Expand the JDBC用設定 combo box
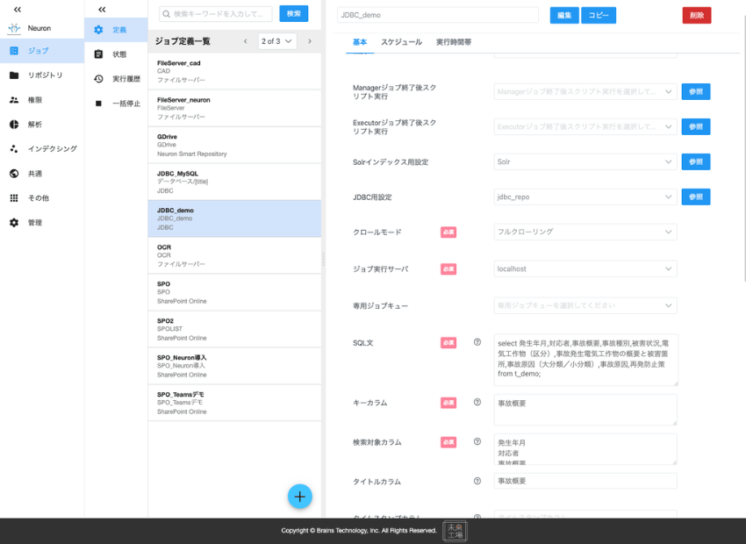This screenshot has width=746, height=544. [585, 197]
